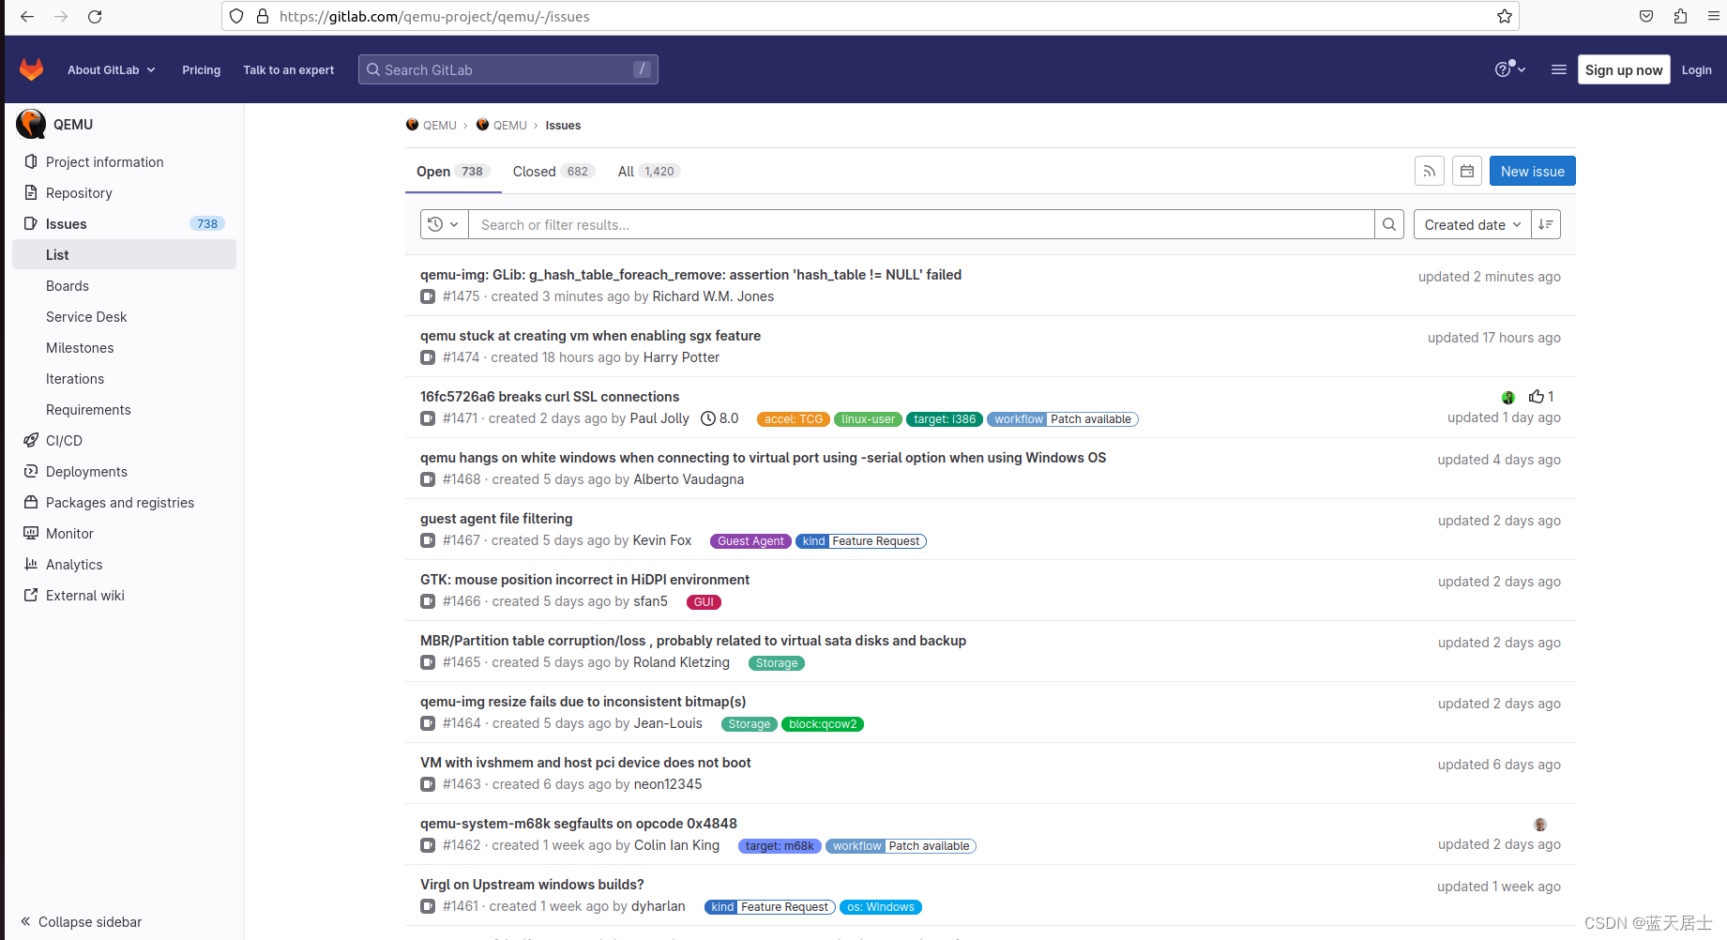1727x940 pixels.
Task: Click Login link
Action: click(x=1696, y=69)
